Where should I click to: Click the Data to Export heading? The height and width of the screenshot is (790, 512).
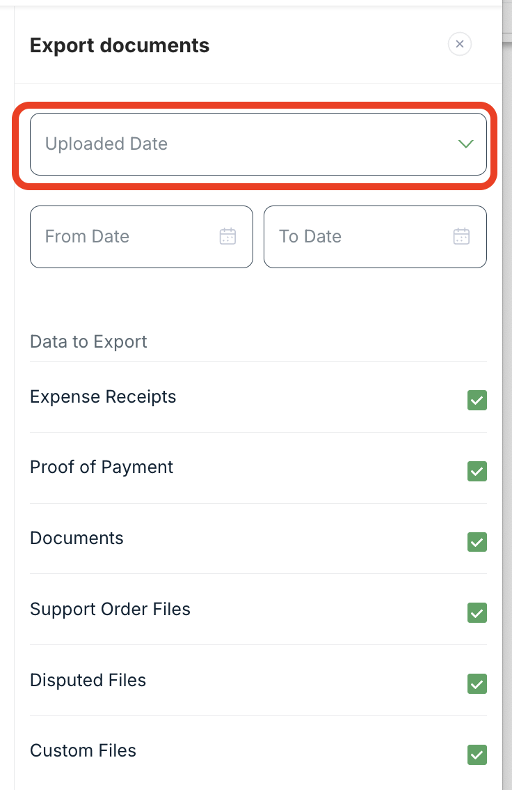tap(88, 342)
